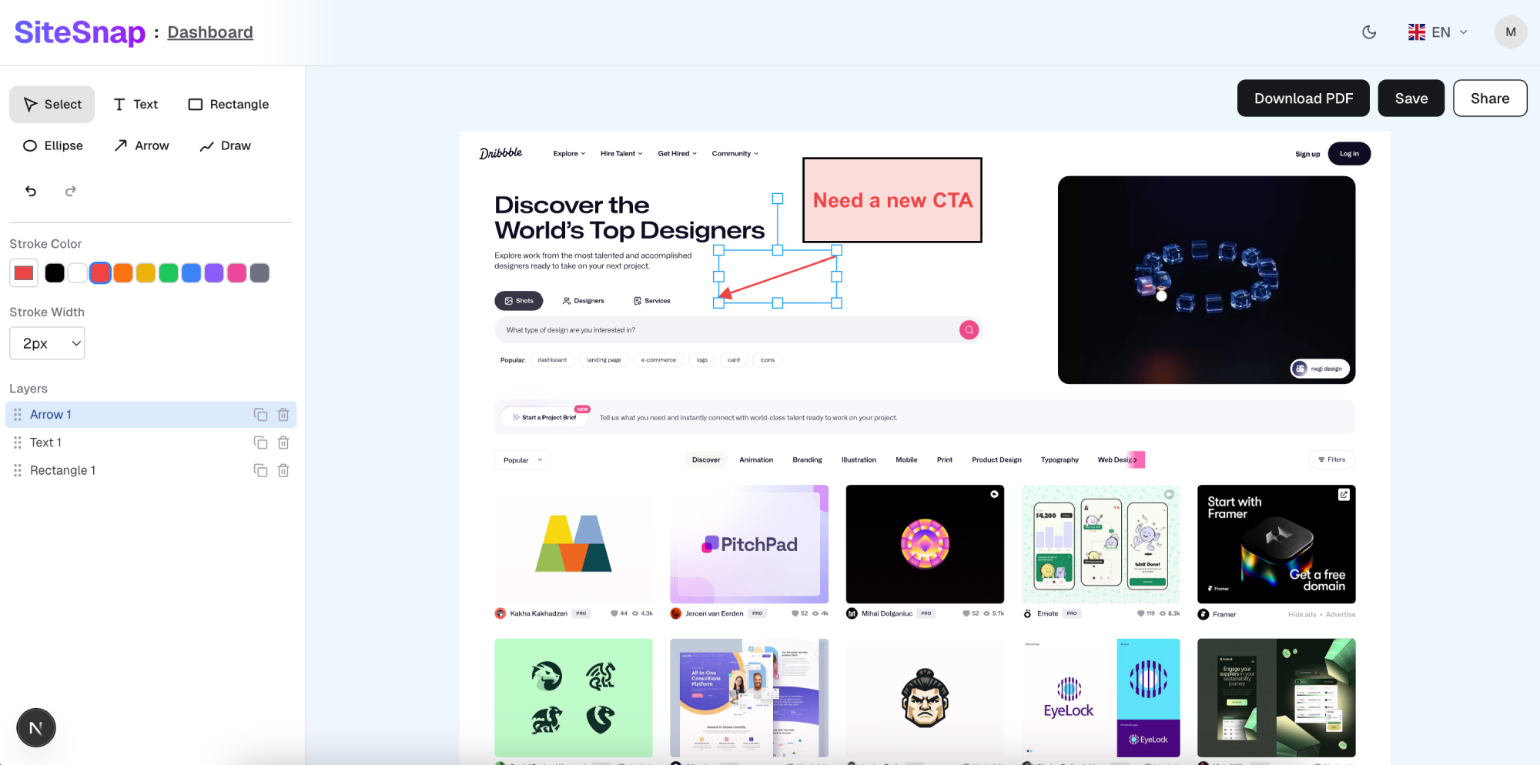Duplicate the Text 1 layer
The height and width of the screenshot is (765, 1540).
tap(260, 443)
